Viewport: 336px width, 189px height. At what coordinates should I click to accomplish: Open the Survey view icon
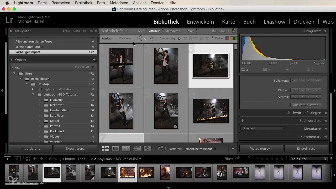coord(137,149)
